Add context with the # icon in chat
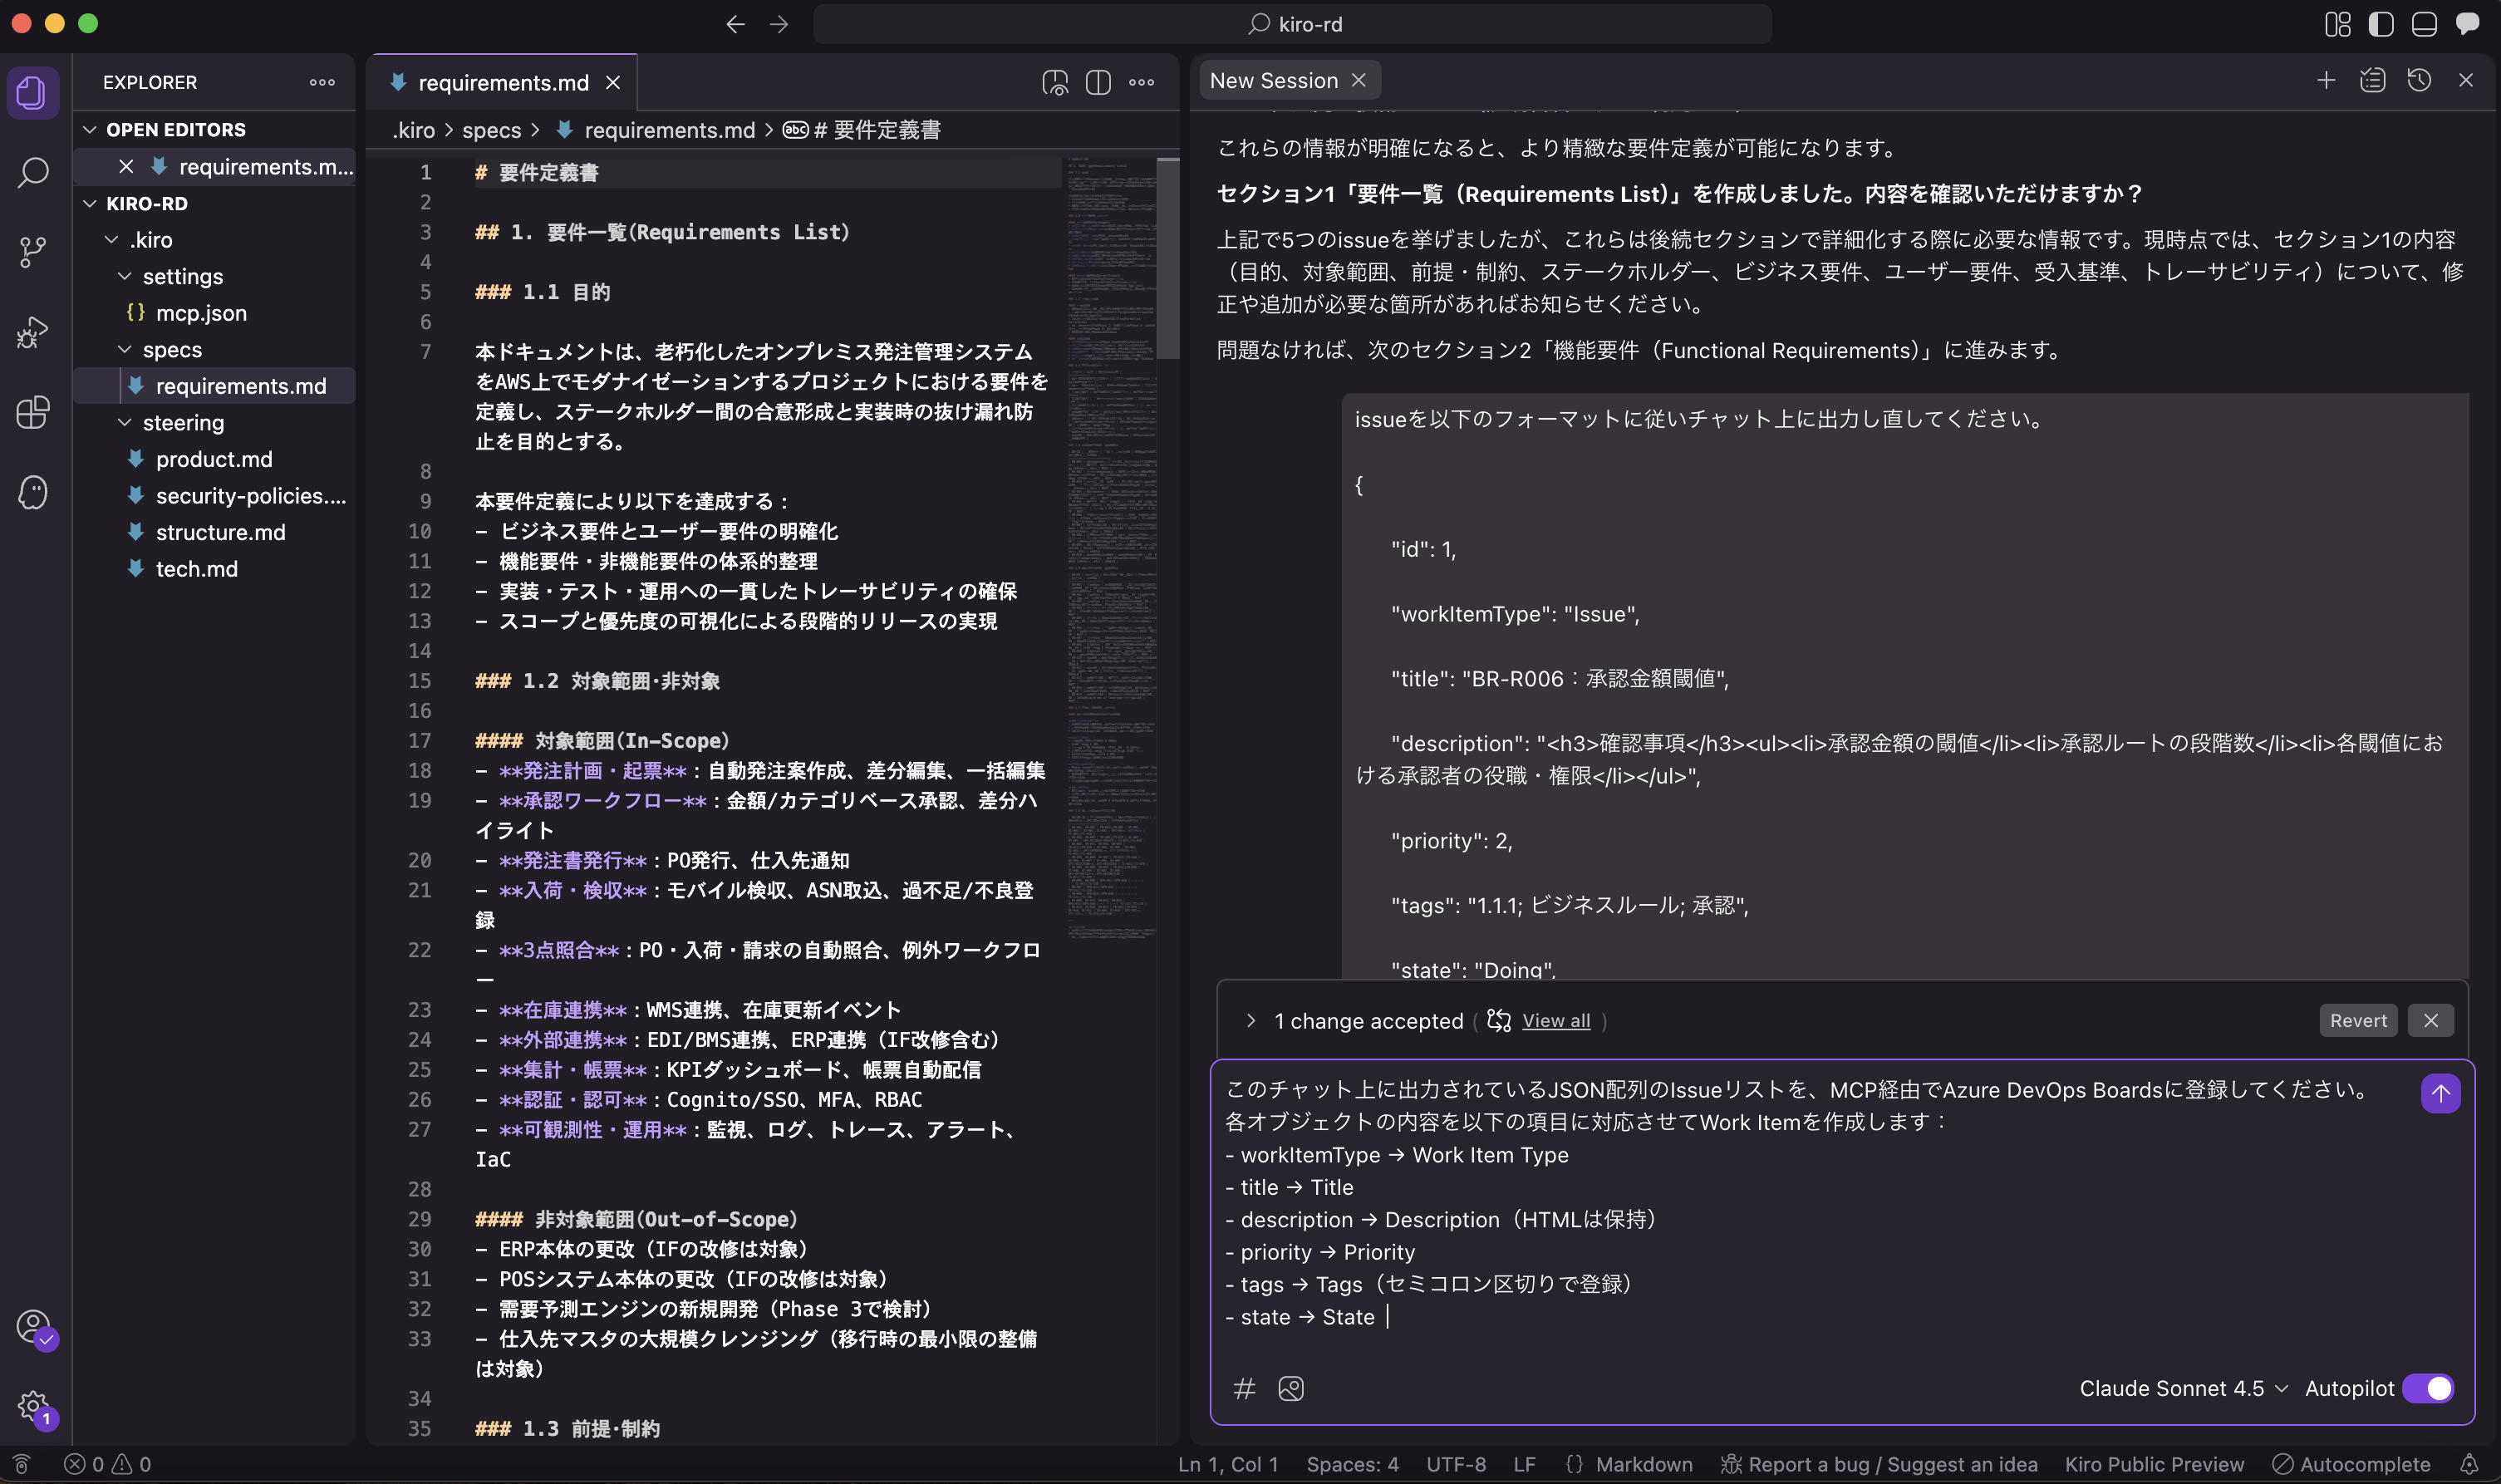Viewport: 2501px width, 1484px height. 1244,1388
